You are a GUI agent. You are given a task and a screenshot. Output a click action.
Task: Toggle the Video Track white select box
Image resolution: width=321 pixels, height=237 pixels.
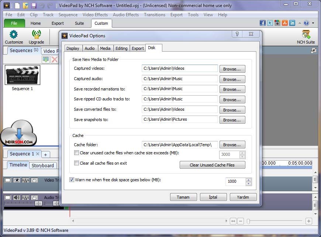pos(8,180)
